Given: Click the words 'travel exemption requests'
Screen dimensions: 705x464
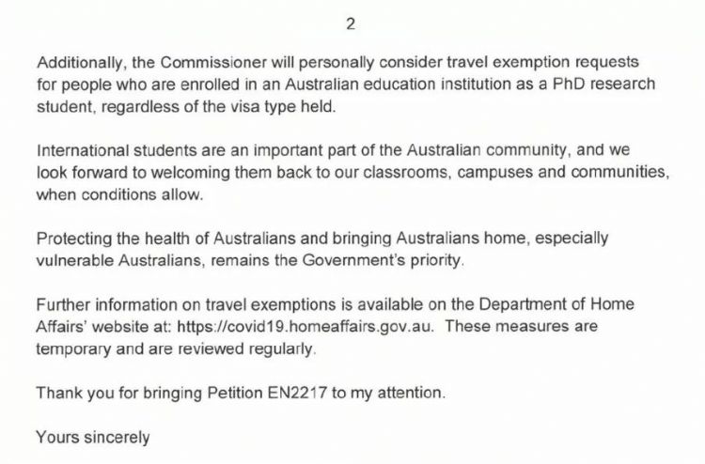Looking at the screenshot, I should [542, 62].
